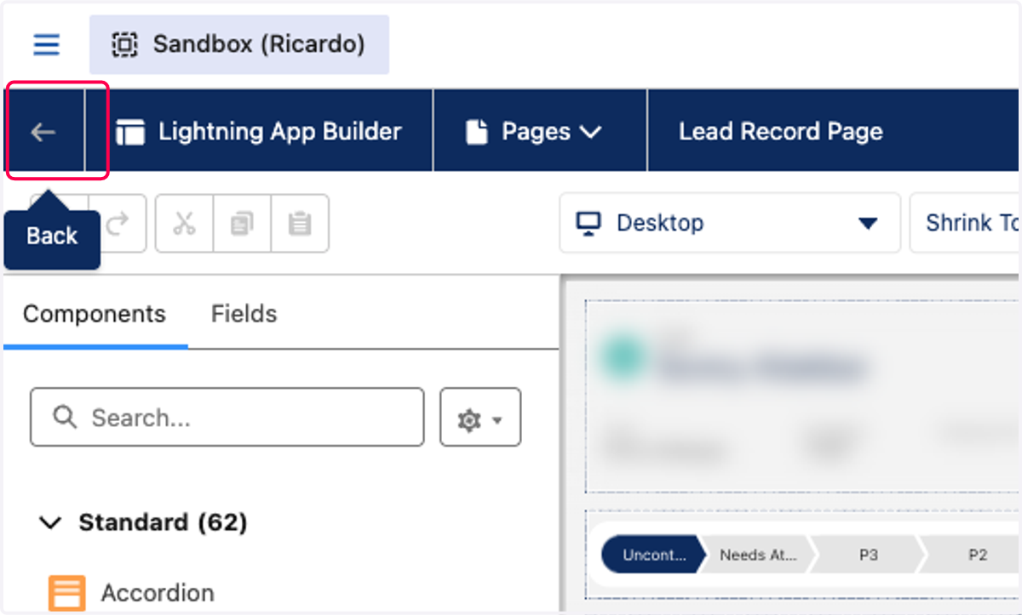Switch to the Components tab
Image resolution: width=1022 pixels, height=615 pixels.
pos(95,314)
